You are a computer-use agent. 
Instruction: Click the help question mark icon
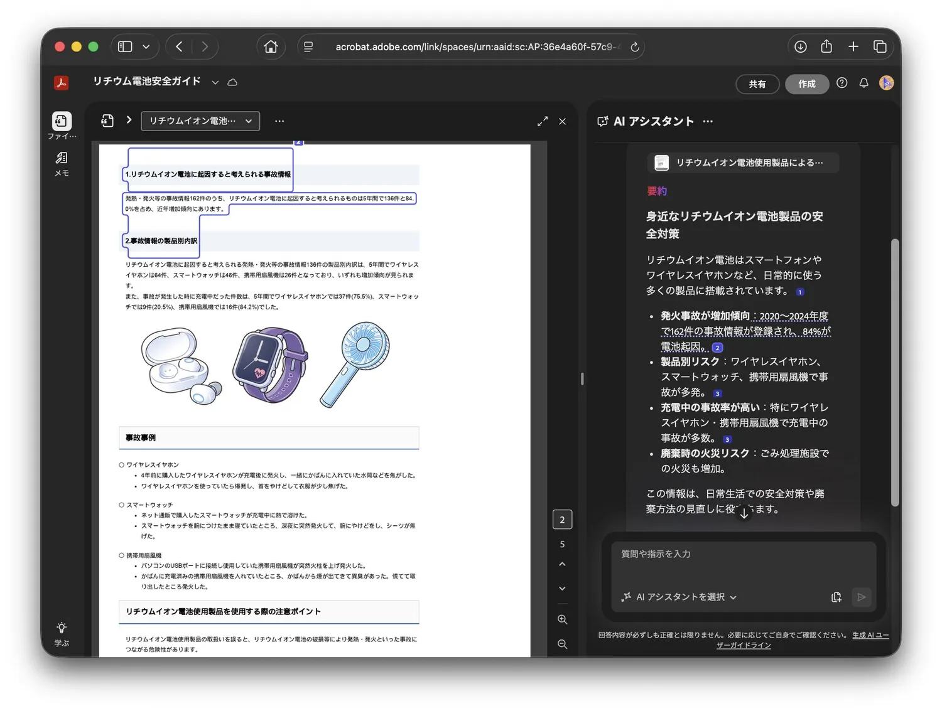(x=842, y=83)
